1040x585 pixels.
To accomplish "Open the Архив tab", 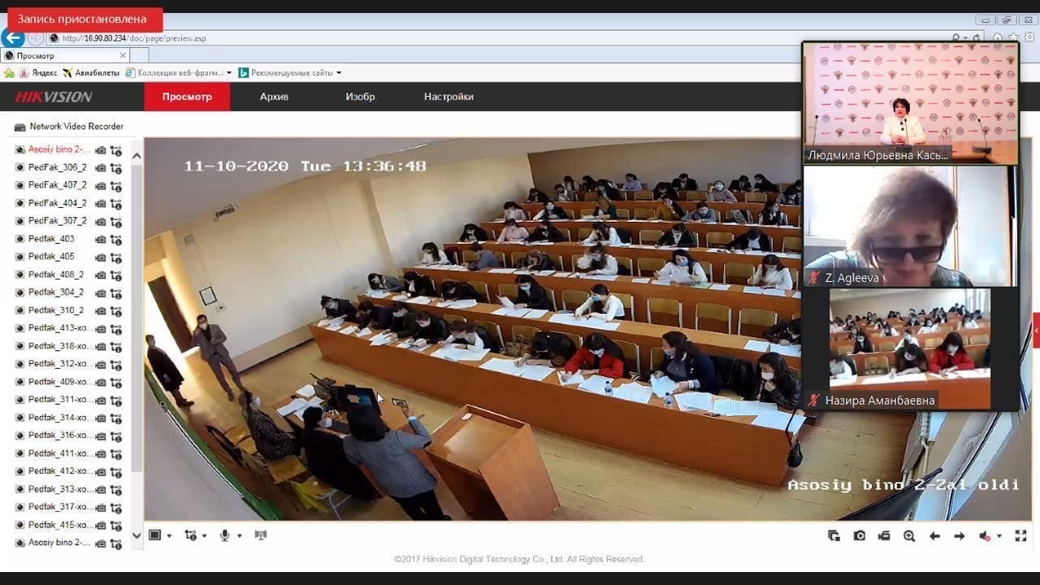I will [x=274, y=97].
